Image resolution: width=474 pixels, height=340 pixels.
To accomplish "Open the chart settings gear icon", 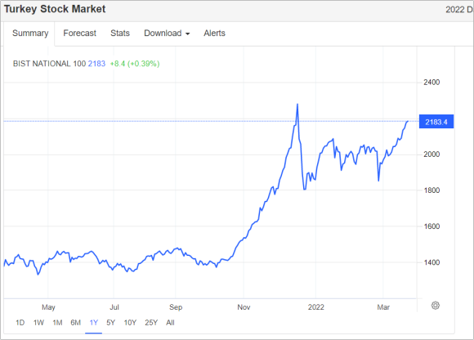I will coord(435,305).
